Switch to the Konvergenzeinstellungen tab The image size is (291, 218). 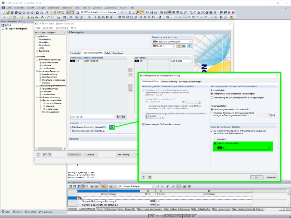pos(190,81)
